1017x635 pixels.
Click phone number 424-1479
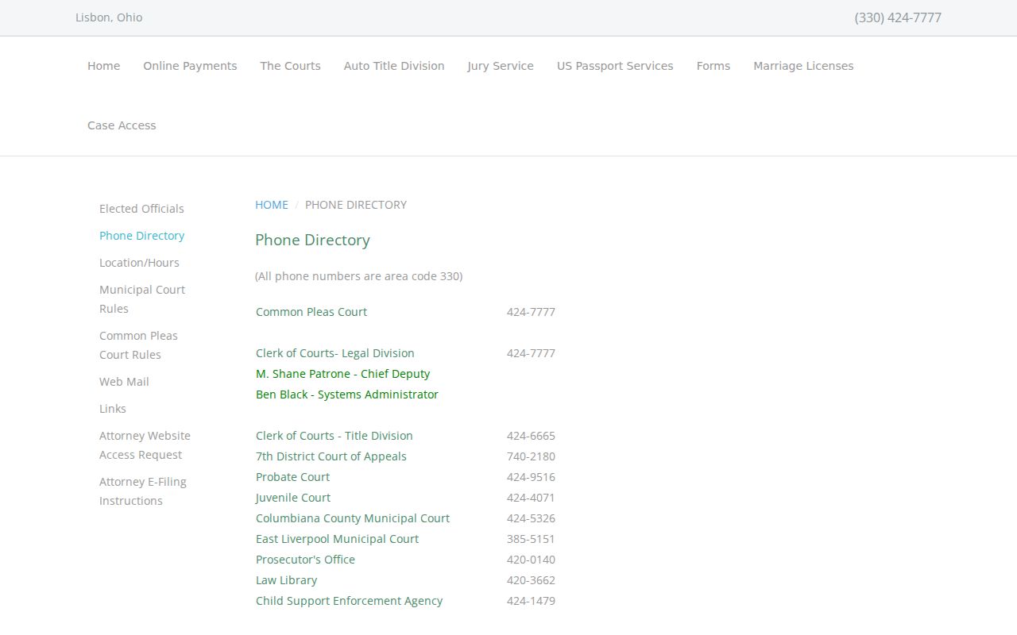[x=531, y=601]
